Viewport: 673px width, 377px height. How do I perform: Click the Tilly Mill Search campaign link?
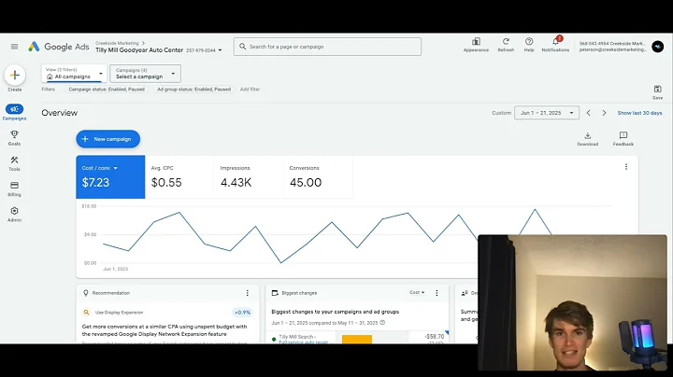[303, 340]
